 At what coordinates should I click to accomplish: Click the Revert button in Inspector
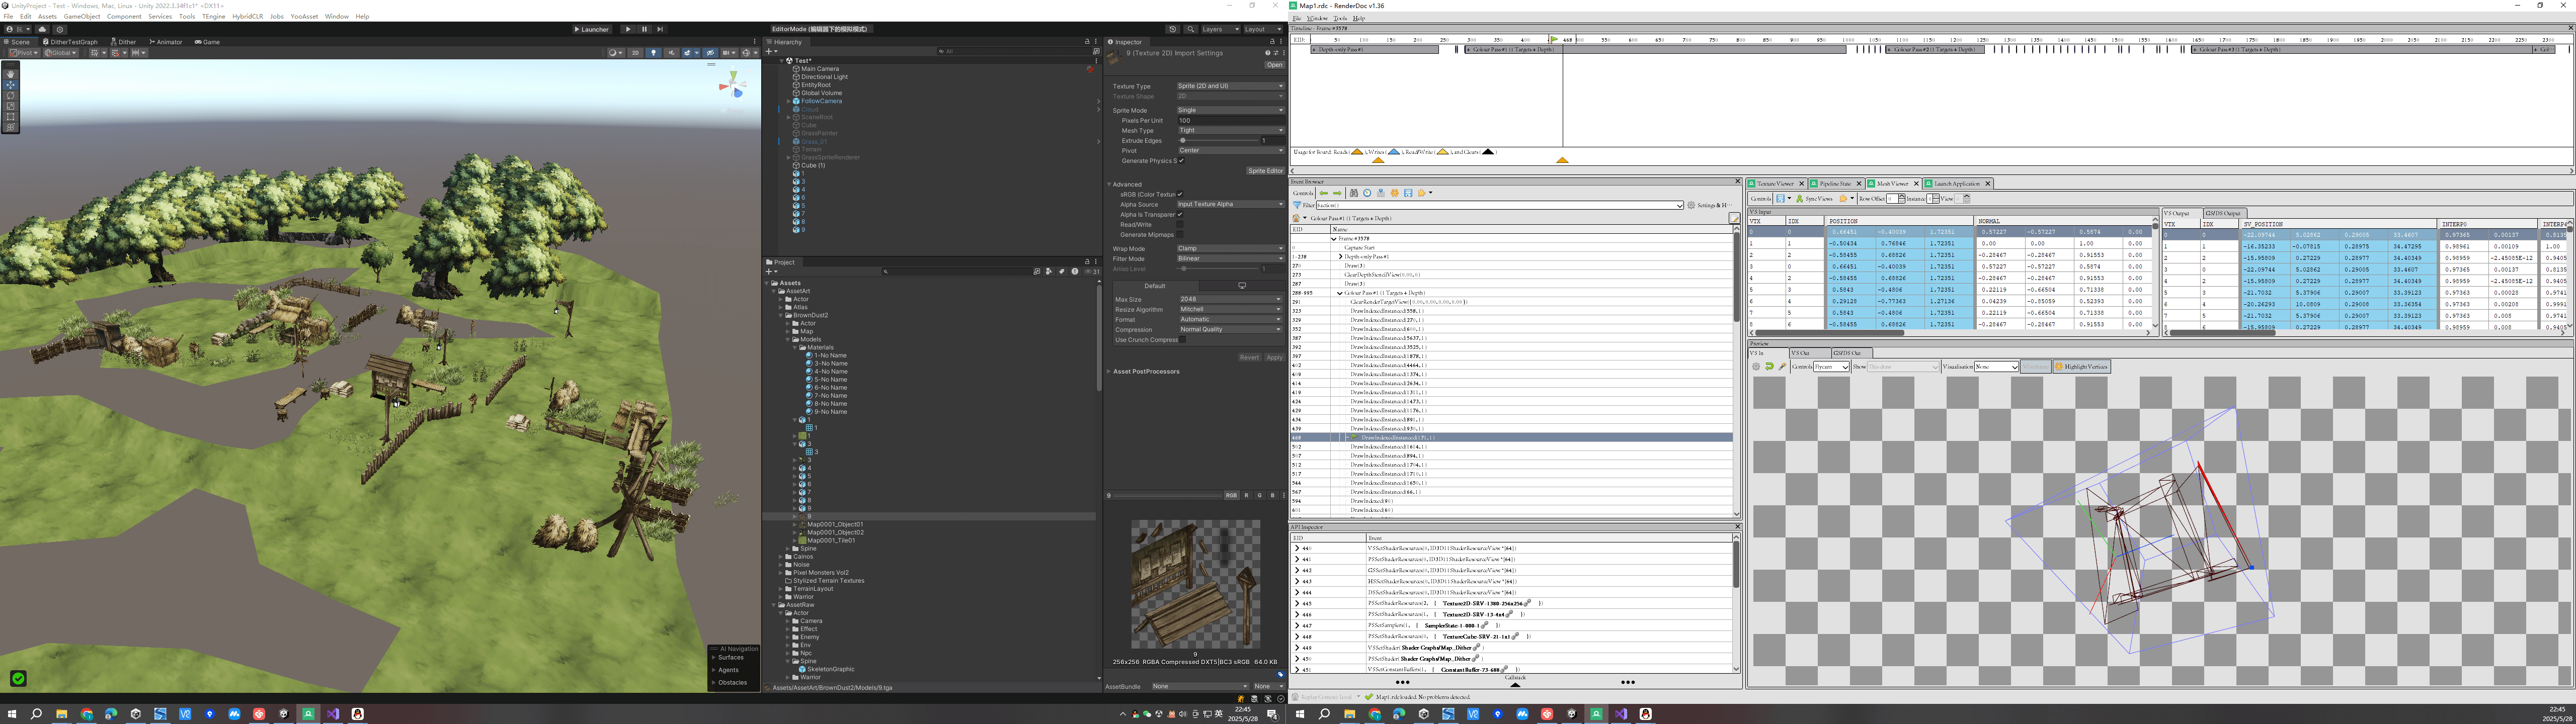1249,357
